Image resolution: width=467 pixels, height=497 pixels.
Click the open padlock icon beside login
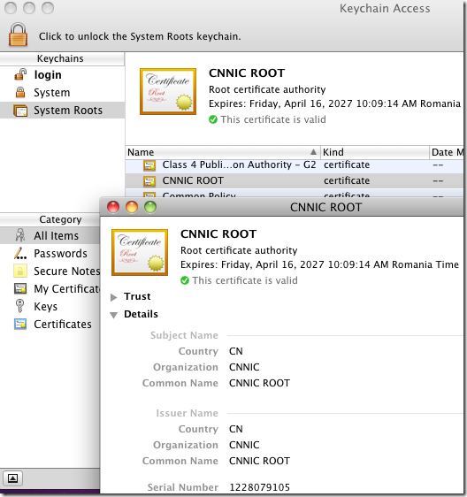coord(20,74)
